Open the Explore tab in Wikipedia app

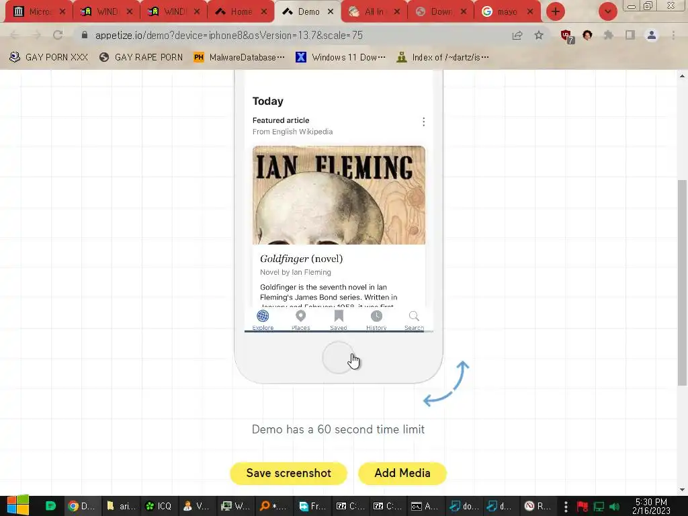click(263, 320)
